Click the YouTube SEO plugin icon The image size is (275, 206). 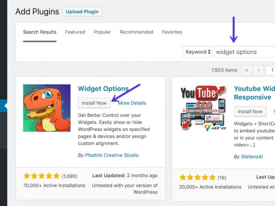202,108
